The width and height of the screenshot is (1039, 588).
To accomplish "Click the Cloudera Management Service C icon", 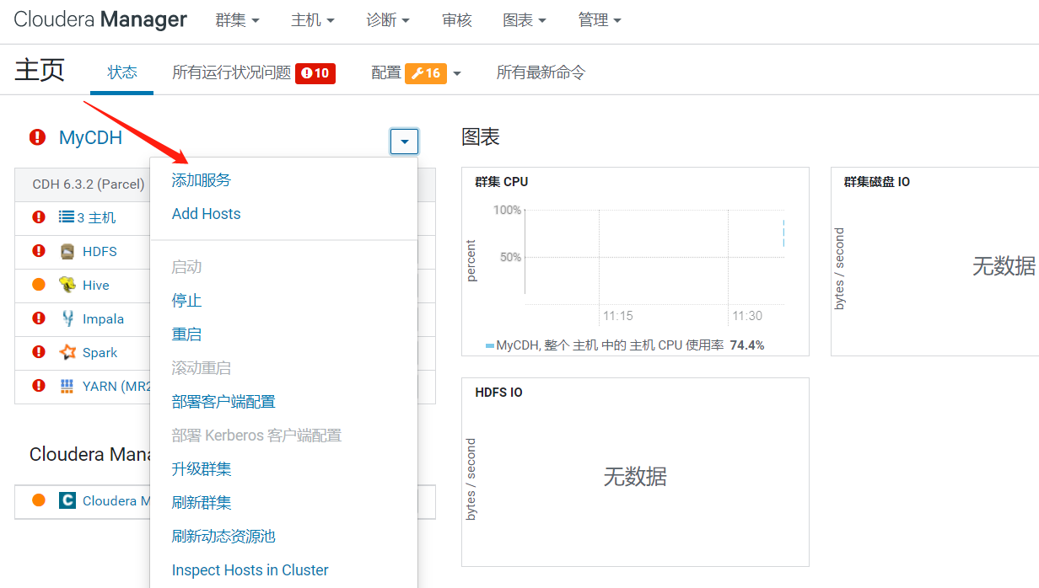I will pyautogui.click(x=67, y=500).
